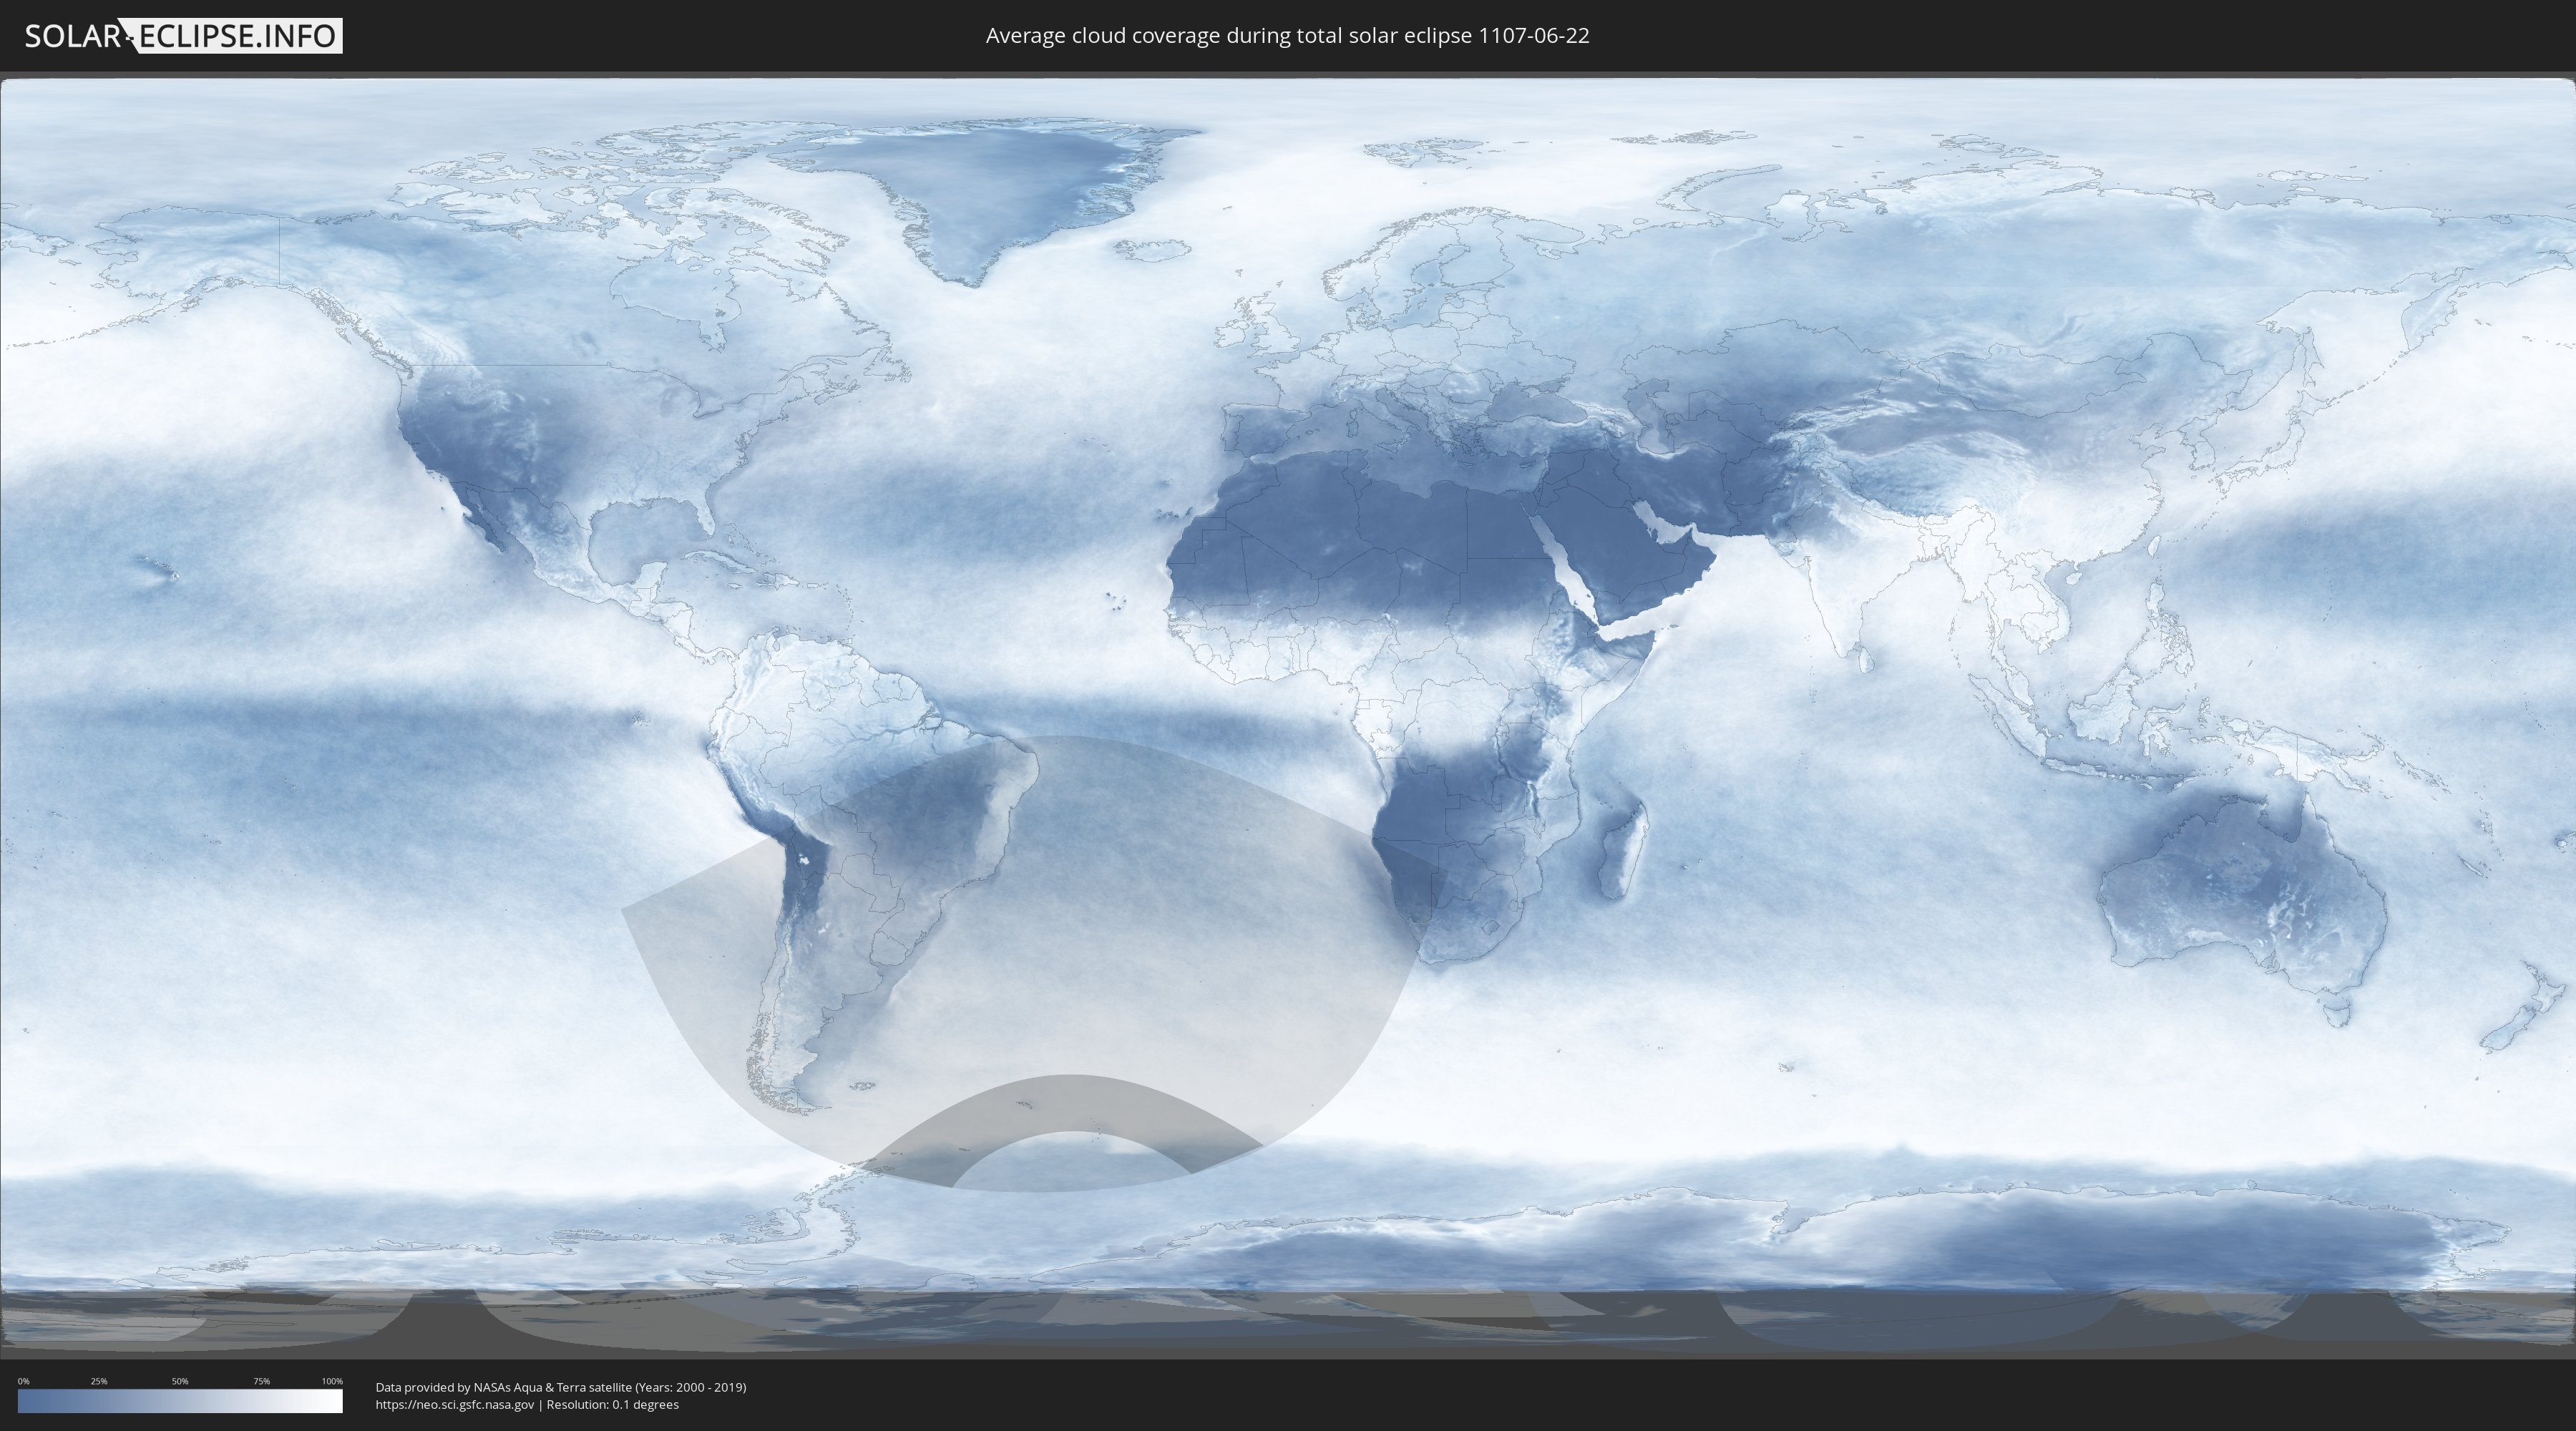Click the 100% label on the legend
Screen dimensions: 2576x1431
(x=332, y=1381)
